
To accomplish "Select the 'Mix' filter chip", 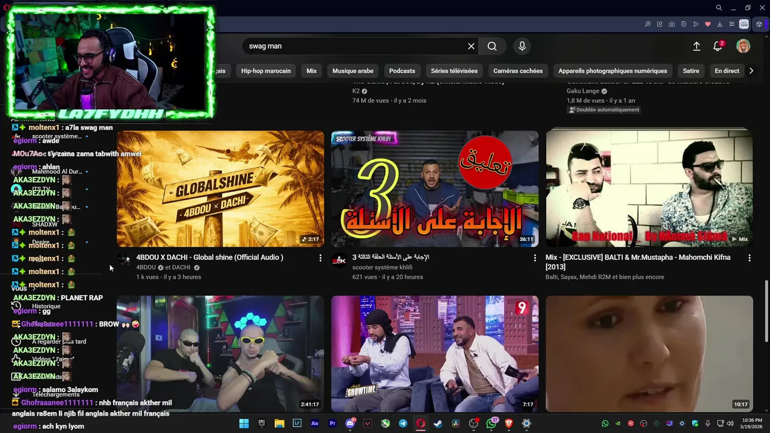I will tap(312, 71).
